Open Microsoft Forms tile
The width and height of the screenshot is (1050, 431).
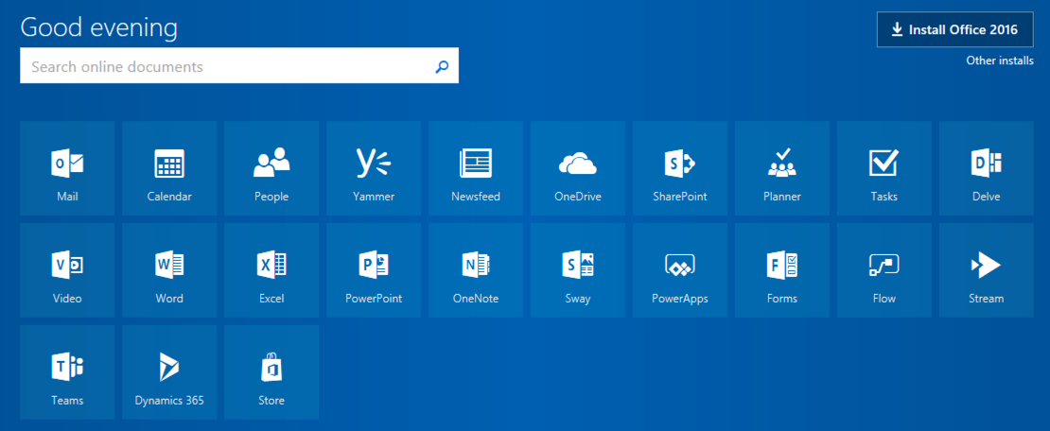(782, 270)
